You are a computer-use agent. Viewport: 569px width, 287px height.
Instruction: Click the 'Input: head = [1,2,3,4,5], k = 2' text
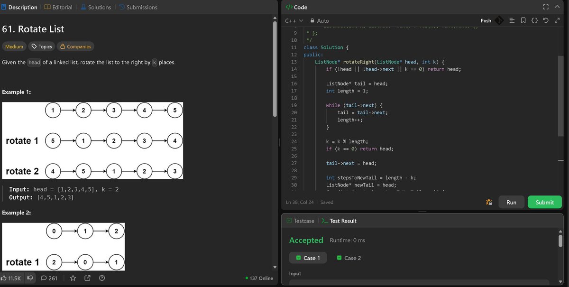[x=64, y=189]
